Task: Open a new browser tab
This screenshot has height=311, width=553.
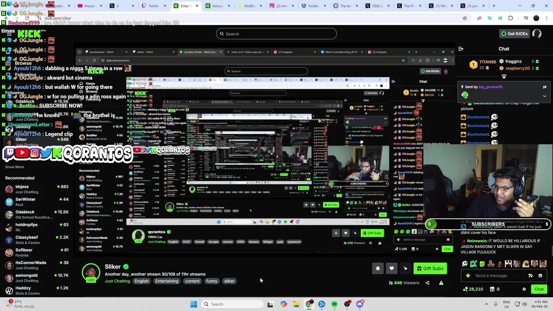Action: (x=494, y=6)
